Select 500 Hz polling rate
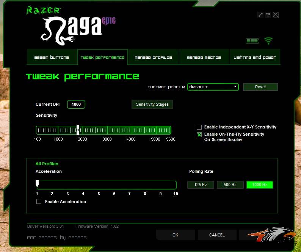This screenshot has height=252, width=301. point(230,185)
